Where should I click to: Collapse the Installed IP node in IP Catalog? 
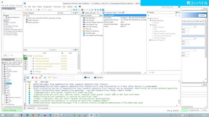pos(148,19)
